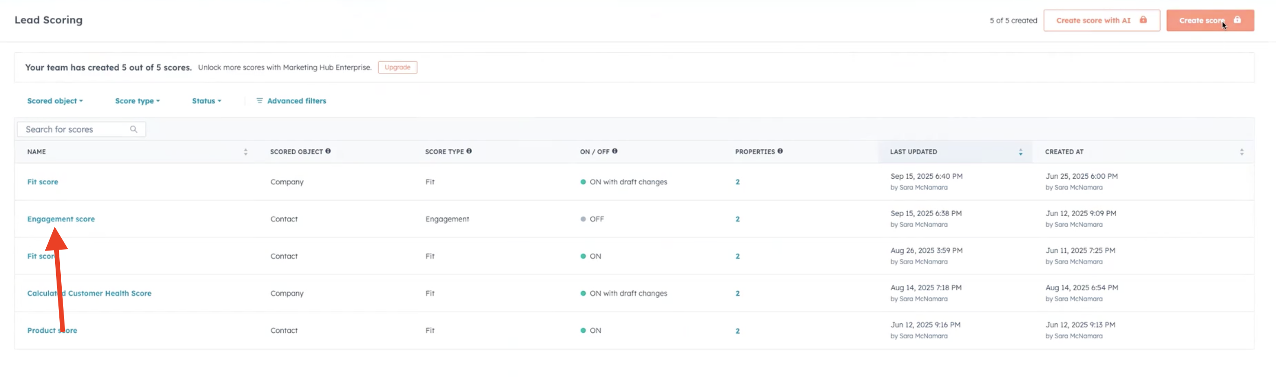Open the Score type filter dropdown
1276x377 pixels.
pos(137,101)
